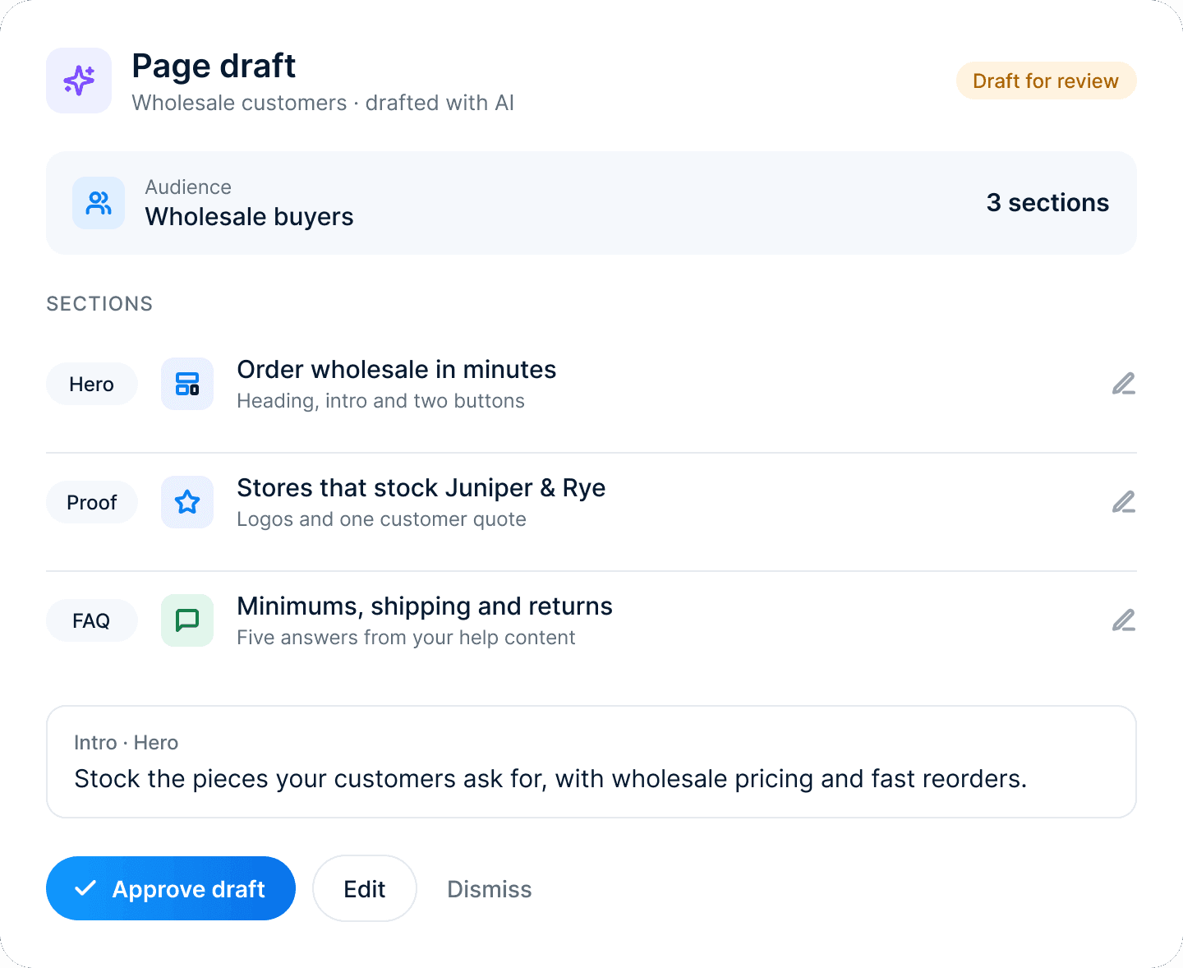
Task: Edit the 'Minimums, shipping and returns' pencil
Action: tap(1123, 620)
